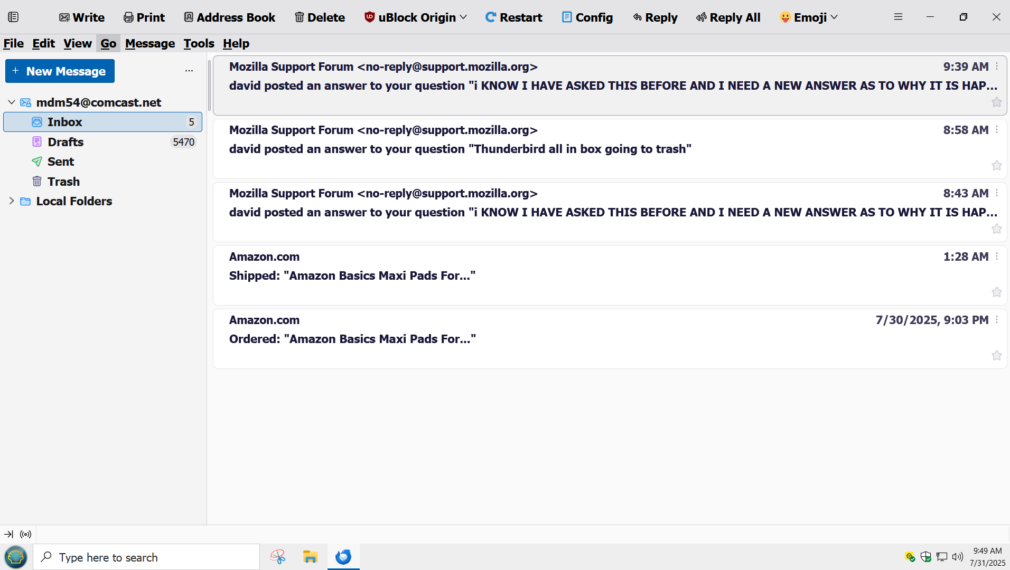Viewport: 1010px width, 570px height.
Task: Open the 9:39 AM Mozilla Support Forum email
Action: click(610, 85)
